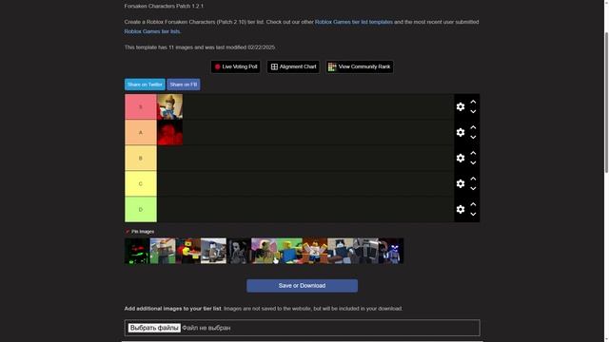Pick the black glitchy red-green character thumbnail
Screen dimensions: 609x342
click(x=137, y=251)
